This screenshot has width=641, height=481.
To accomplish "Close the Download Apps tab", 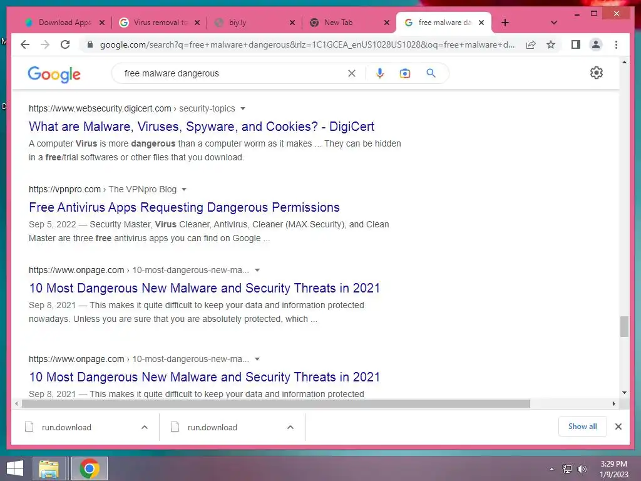I will pos(102,23).
